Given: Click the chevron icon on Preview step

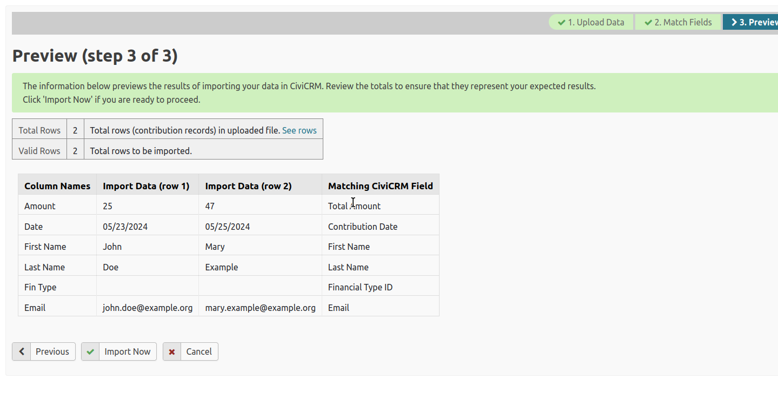Looking at the screenshot, I should (x=734, y=22).
